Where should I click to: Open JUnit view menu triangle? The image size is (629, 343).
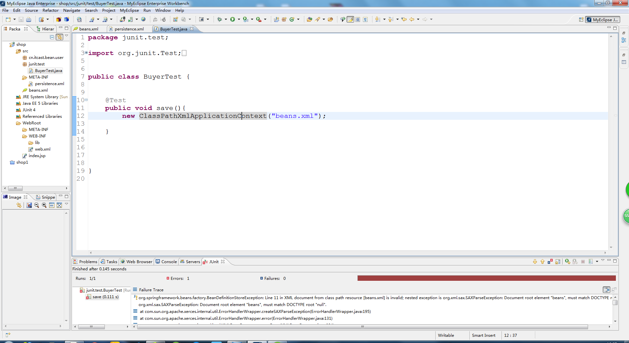click(x=603, y=260)
